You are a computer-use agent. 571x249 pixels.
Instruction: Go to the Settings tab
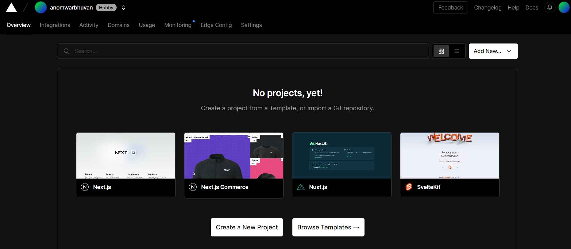[x=252, y=25]
